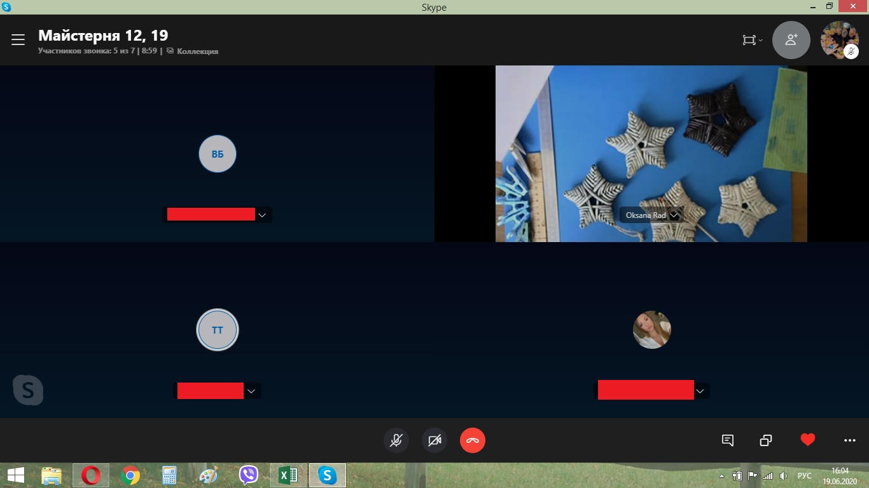End the call with red button
The width and height of the screenshot is (869, 488).
pos(473,440)
